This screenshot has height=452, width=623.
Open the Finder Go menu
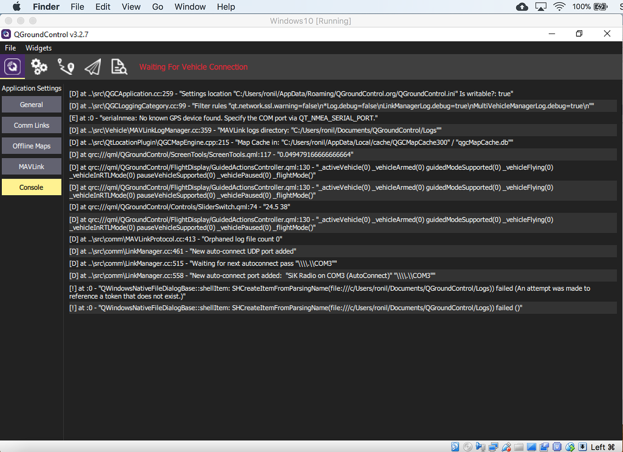pyautogui.click(x=158, y=7)
